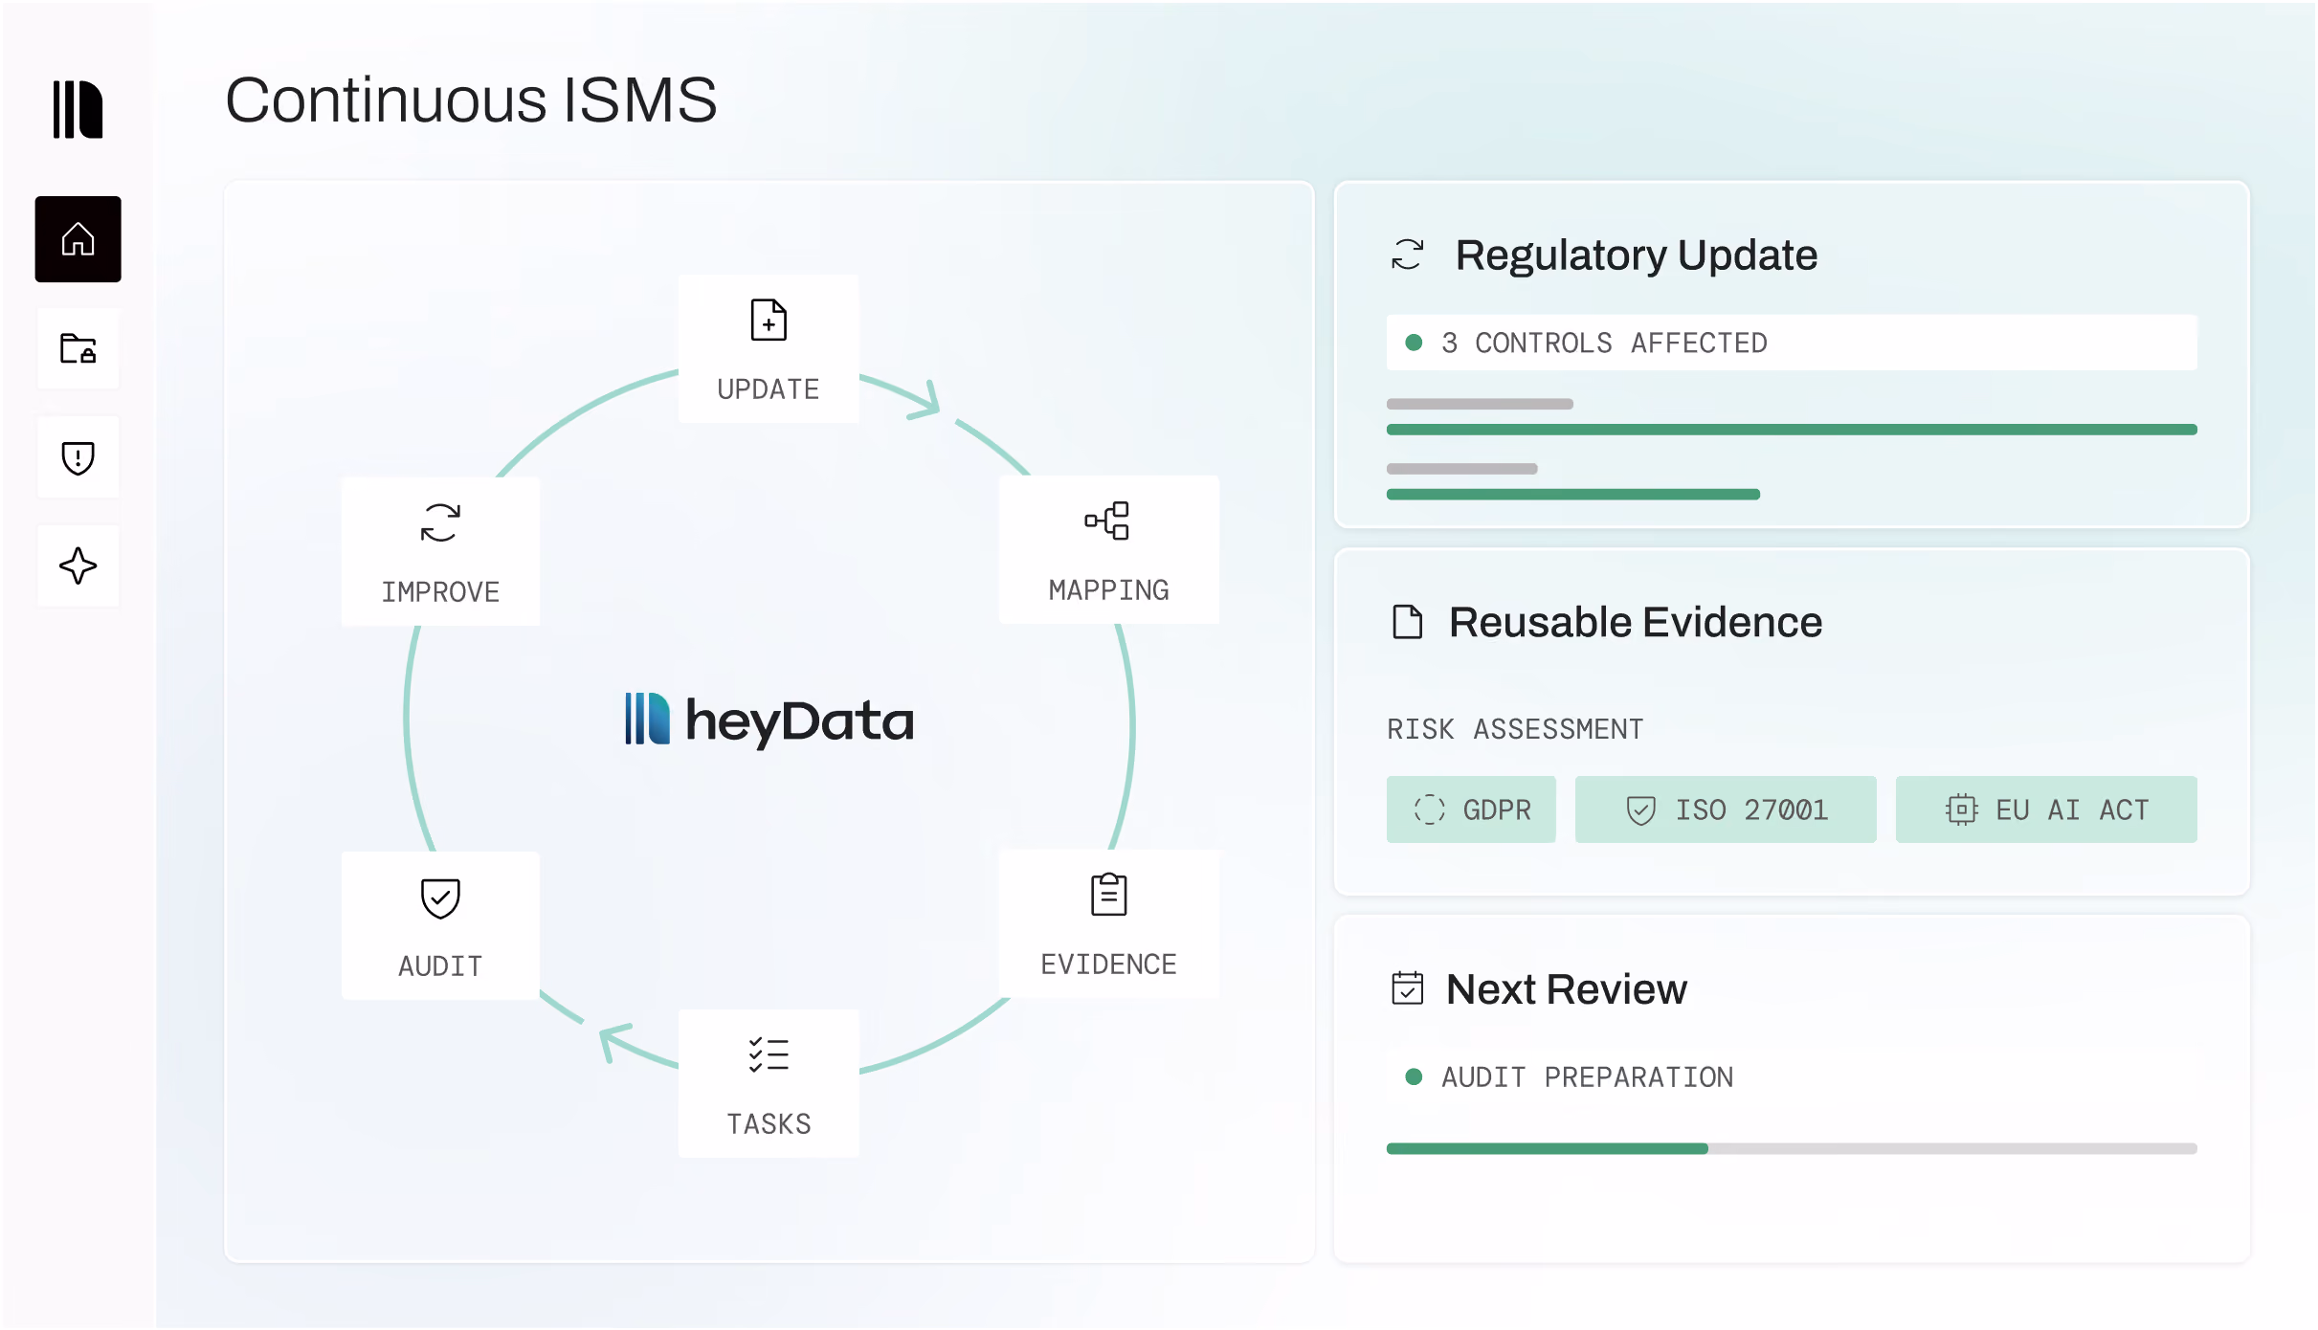Click the AUDIT PREPARATION text
Image resolution: width=2318 pixels, height=1330 pixels.
[1588, 1077]
